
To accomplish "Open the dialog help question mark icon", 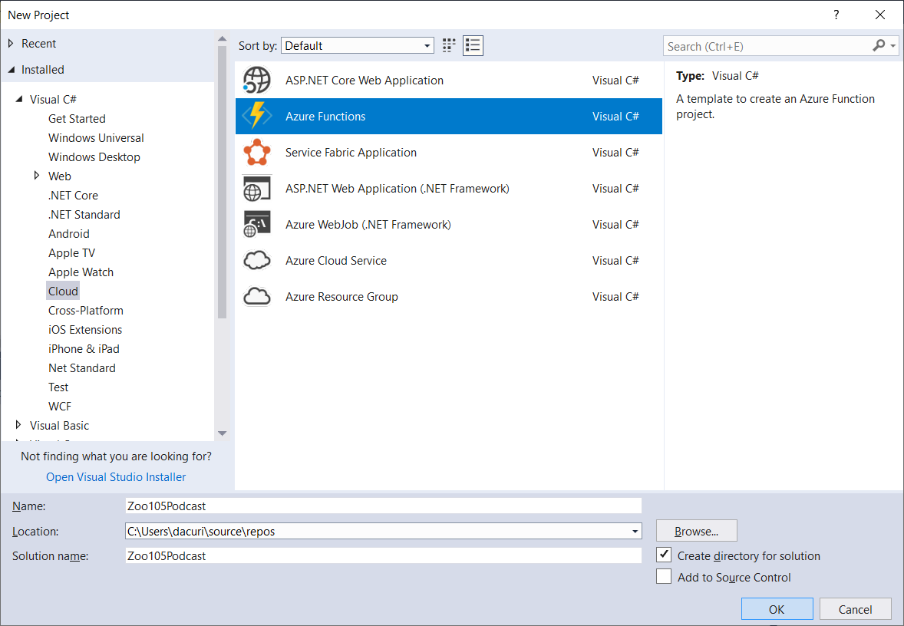I will click(836, 15).
